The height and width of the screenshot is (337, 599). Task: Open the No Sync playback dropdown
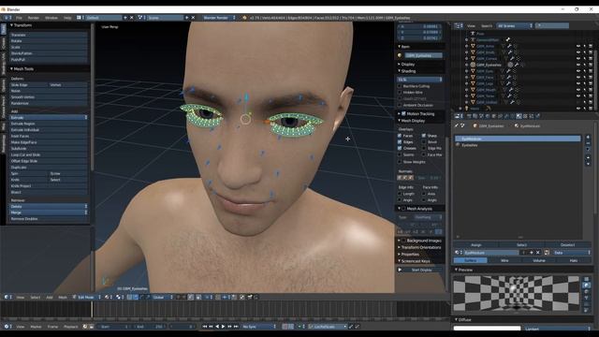tap(259, 327)
